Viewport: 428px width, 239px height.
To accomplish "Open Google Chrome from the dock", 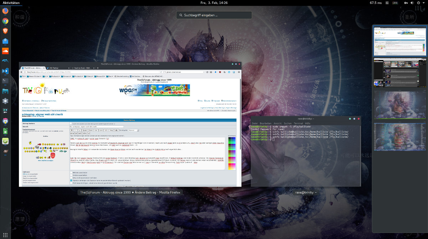I will point(5,21).
